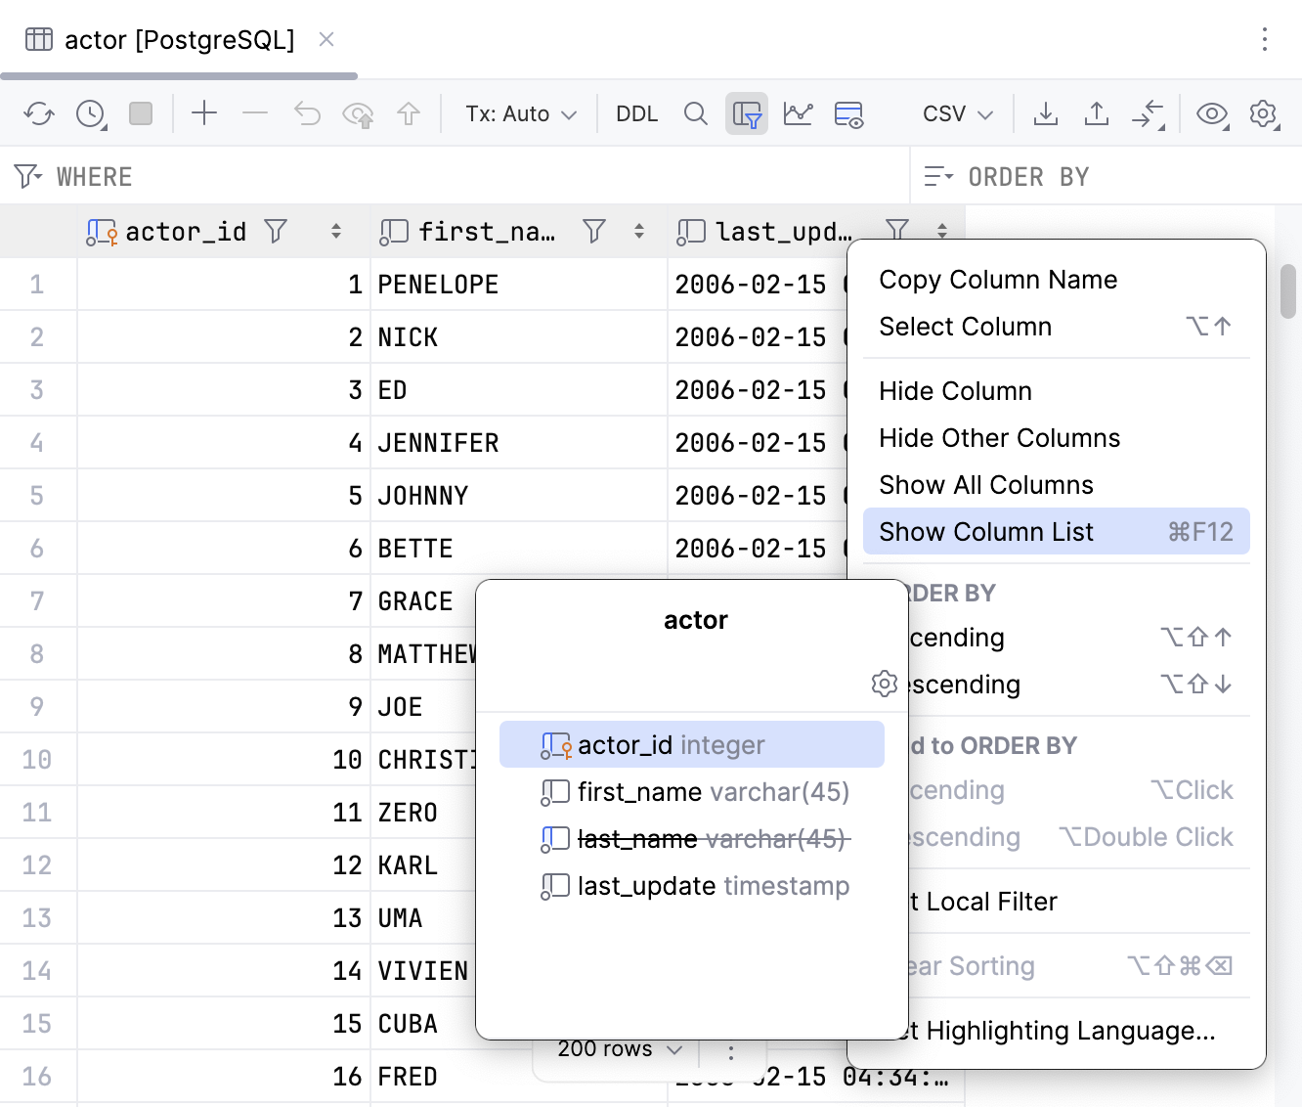Toggle last_update column in actor column list
Image resolution: width=1302 pixels, height=1107 pixels.
point(697,886)
